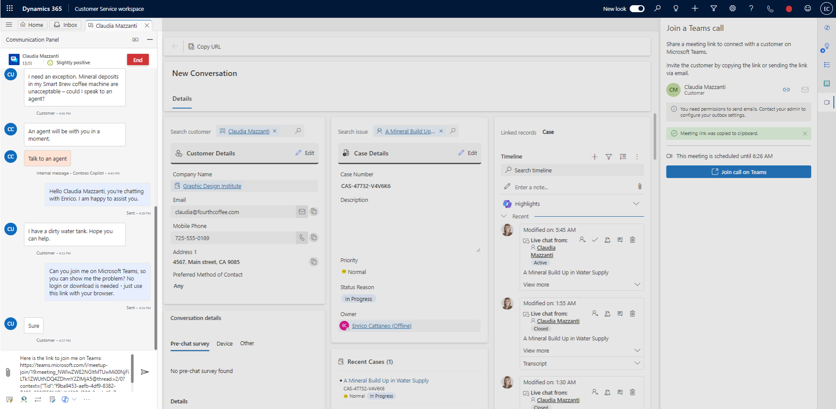
Task: Copy the mobile phone number with copy icon
Action: [314, 237]
